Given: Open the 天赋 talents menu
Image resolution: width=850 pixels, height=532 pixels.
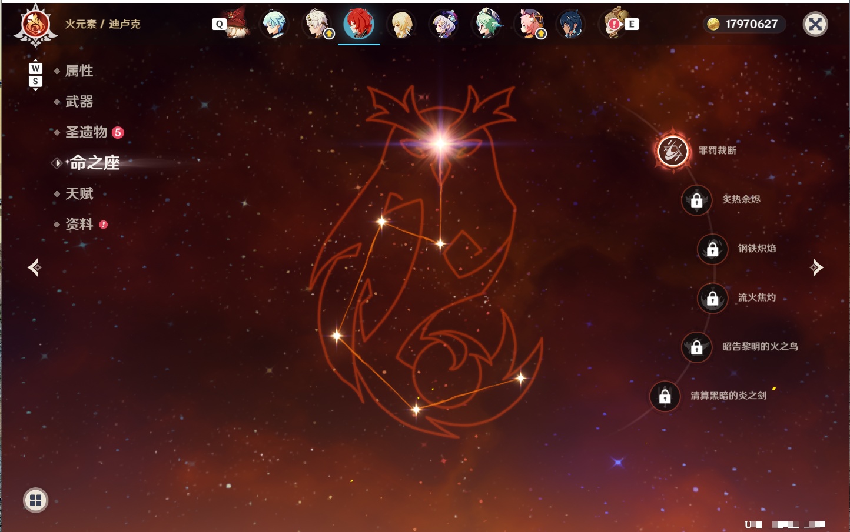Looking at the screenshot, I should (x=79, y=193).
